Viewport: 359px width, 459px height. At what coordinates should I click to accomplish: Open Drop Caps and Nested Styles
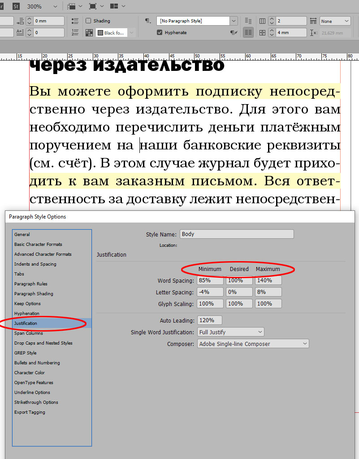click(x=52, y=343)
